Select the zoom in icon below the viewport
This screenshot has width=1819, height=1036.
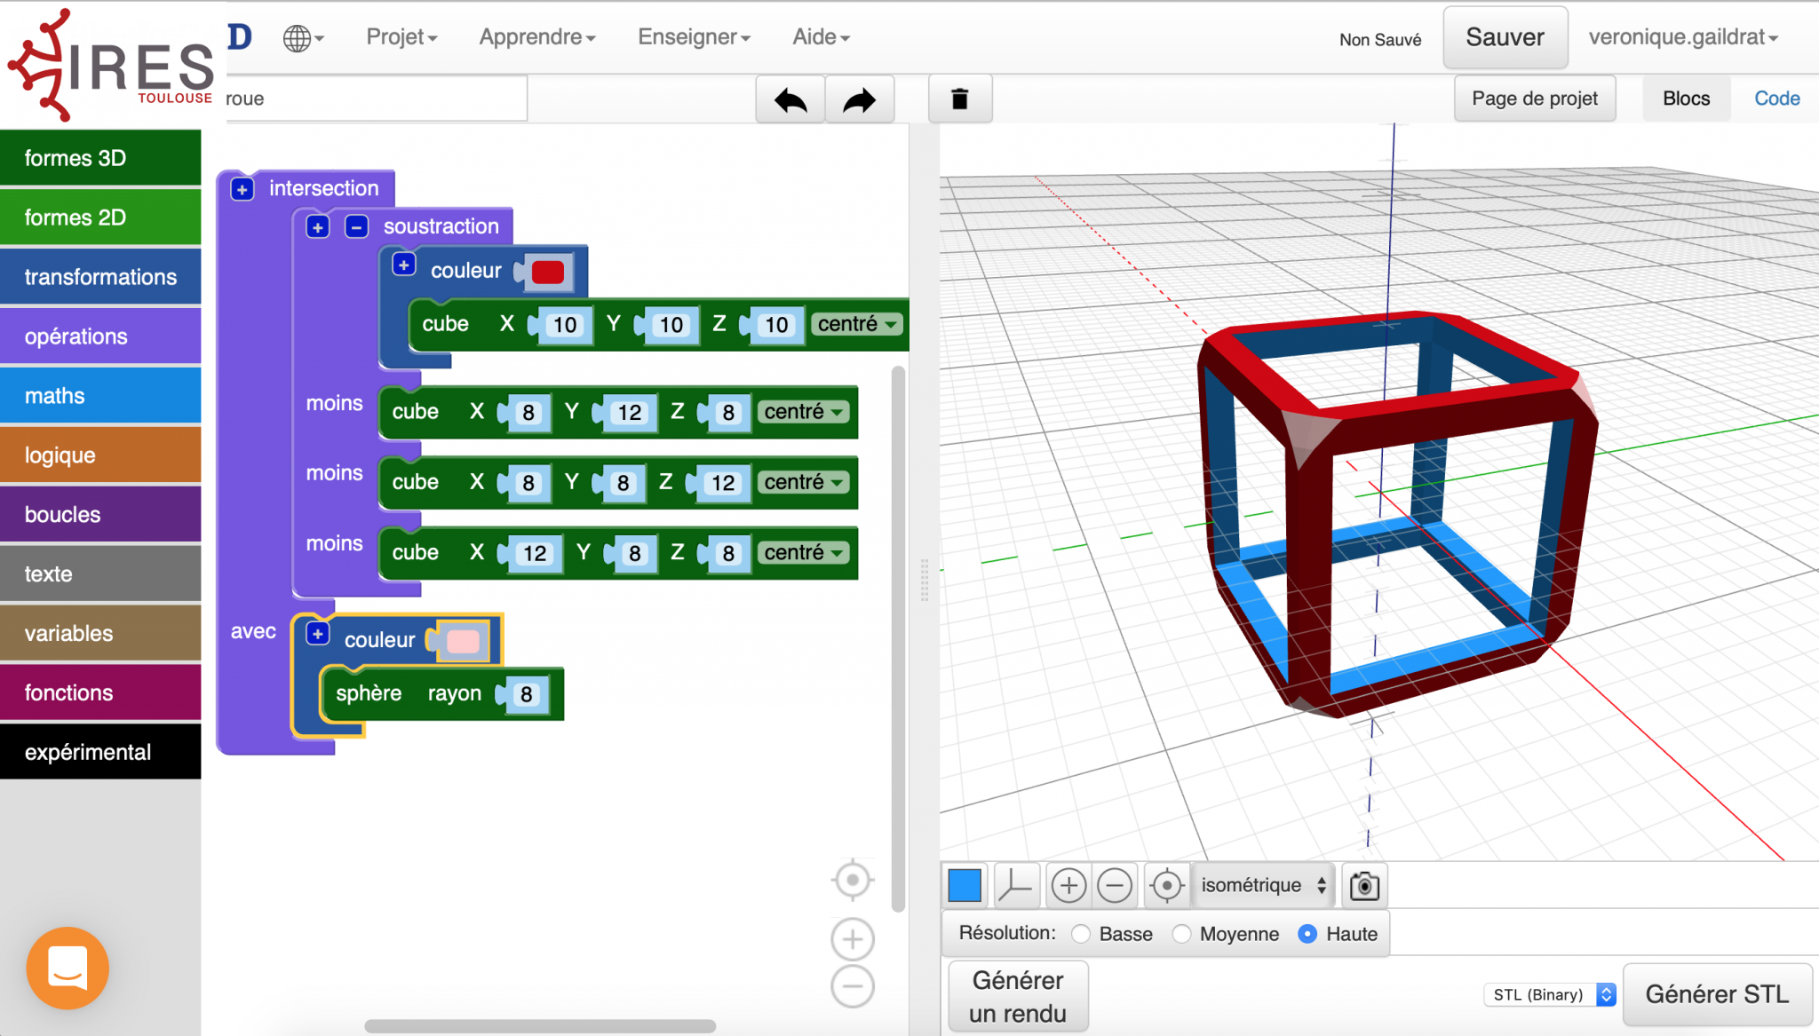pyautogui.click(x=1069, y=885)
